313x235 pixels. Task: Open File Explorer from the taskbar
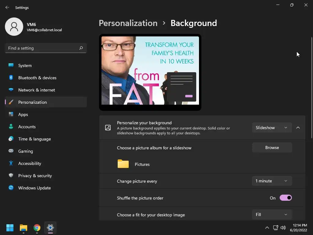(23, 228)
